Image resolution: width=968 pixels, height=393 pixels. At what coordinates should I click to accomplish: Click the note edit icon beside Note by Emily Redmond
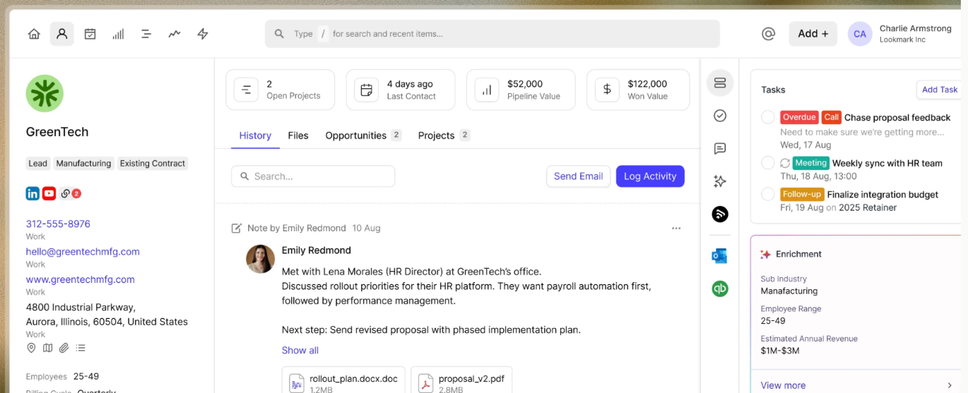[x=237, y=228]
